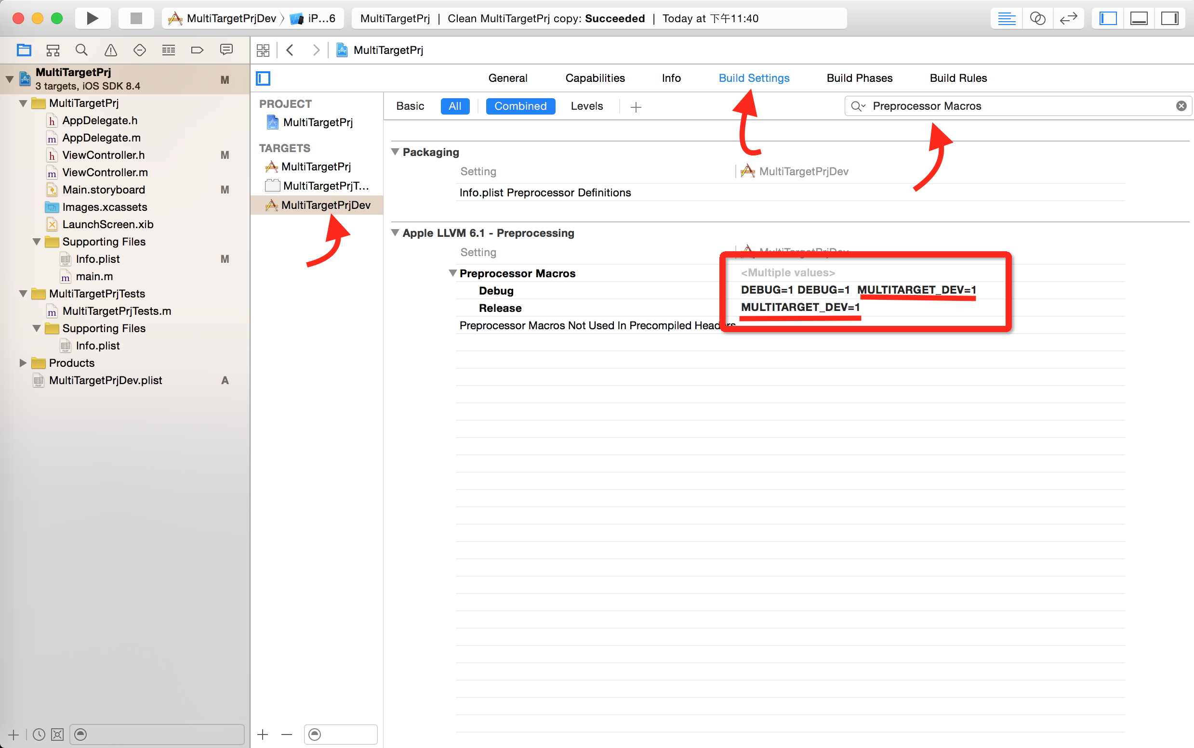Select the MultiTargetPrjTests target
Screen dimensions: 1194x748
317,185
